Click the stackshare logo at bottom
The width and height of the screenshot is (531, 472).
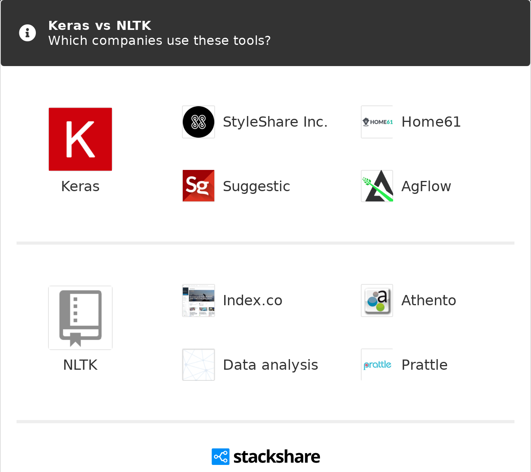click(x=266, y=457)
